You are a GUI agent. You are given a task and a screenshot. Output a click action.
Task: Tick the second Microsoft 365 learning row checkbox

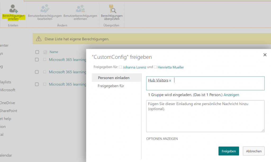37,72
